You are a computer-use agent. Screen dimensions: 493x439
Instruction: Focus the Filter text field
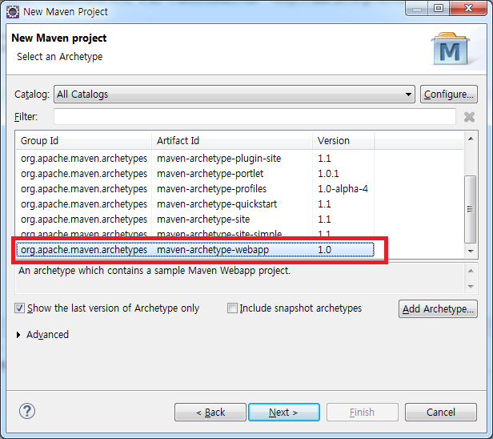click(x=255, y=116)
